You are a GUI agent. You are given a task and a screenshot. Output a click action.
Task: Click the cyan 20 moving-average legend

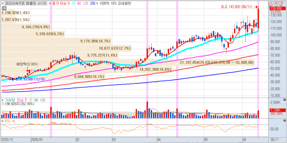pos(73,3)
